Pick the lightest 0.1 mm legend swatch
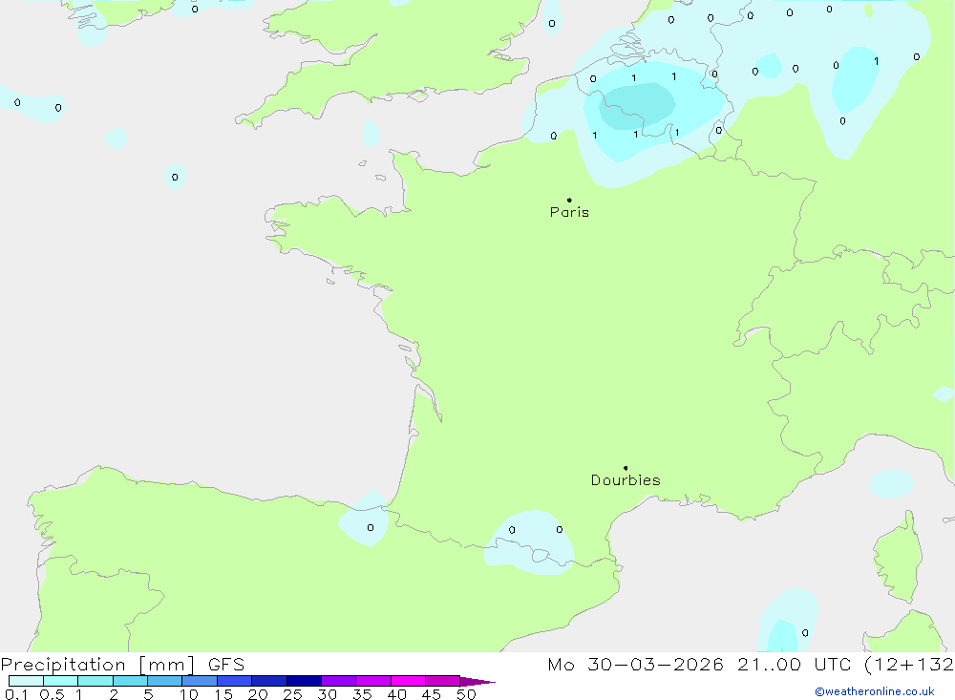Image resolution: width=955 pixels, height=700 pixels. coord(26,682)
